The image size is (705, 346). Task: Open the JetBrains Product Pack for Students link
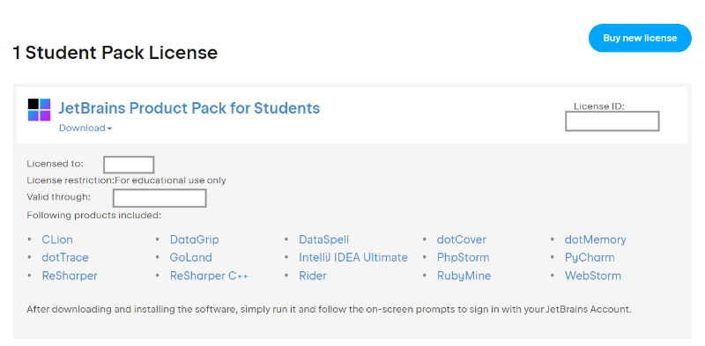click(x=189, y=108)
